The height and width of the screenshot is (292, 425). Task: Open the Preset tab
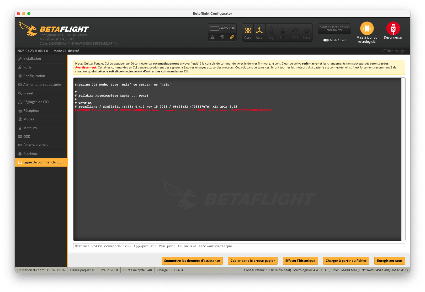click(41, 93)
